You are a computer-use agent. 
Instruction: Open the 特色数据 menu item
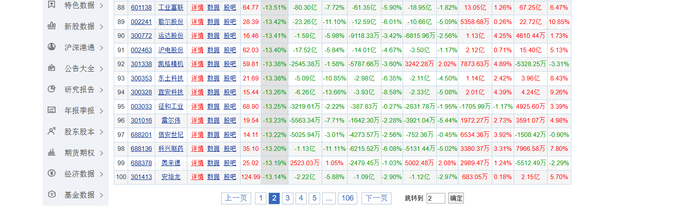point(79,5)
